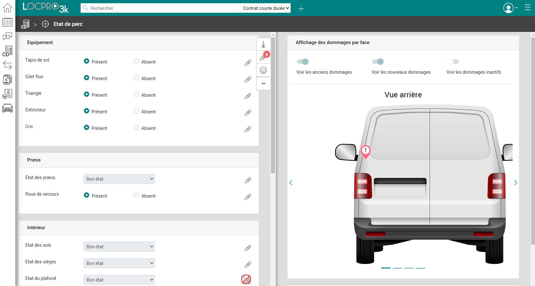
Task: Attach a file to Tapis de sol
Action: 248,63
